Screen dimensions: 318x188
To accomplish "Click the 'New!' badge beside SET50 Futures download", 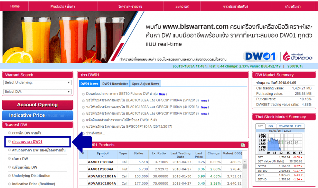I will click(163, 94).
